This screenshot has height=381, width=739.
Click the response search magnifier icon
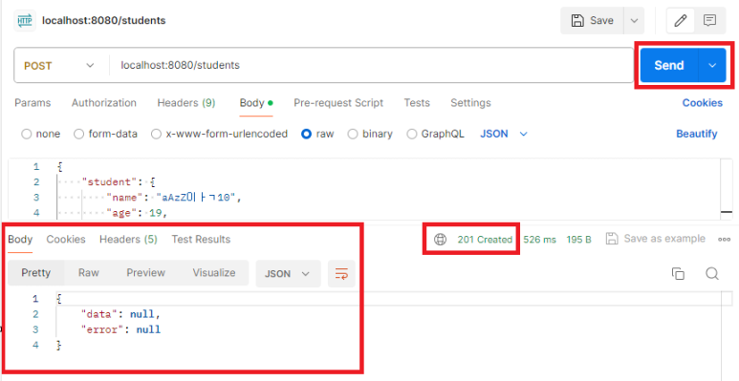coord(711,274)
